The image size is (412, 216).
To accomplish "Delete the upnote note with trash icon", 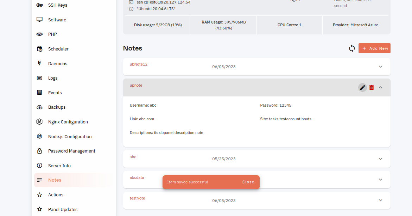I will tap(372, 87).
